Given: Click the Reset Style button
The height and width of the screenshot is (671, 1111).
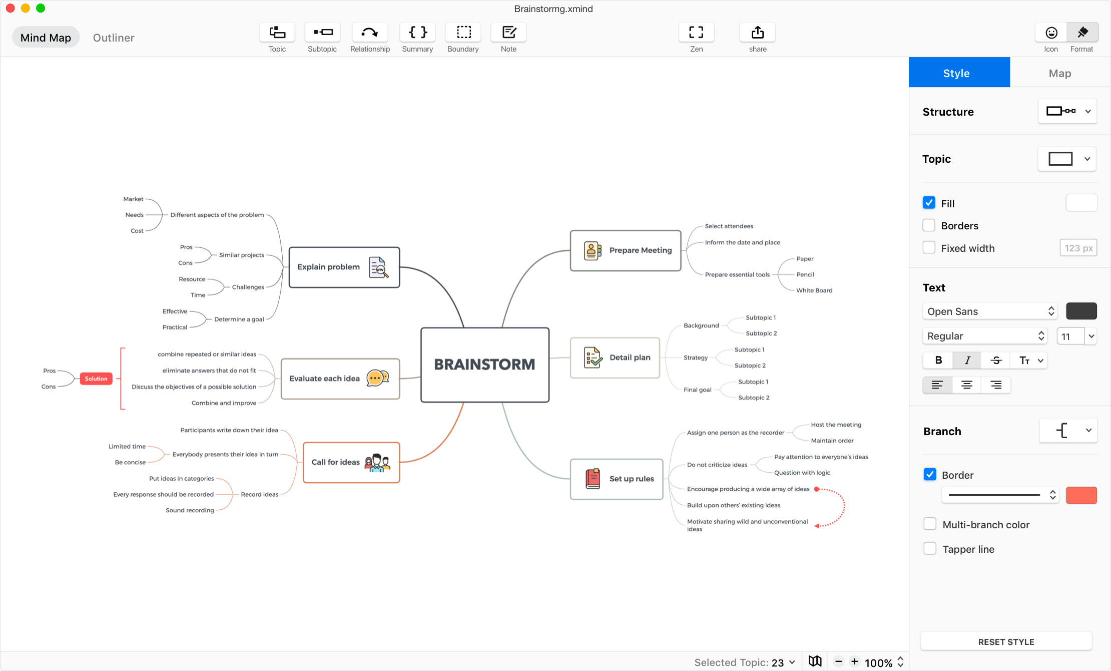Looking at the screenshot, I should coord(1005,641).
